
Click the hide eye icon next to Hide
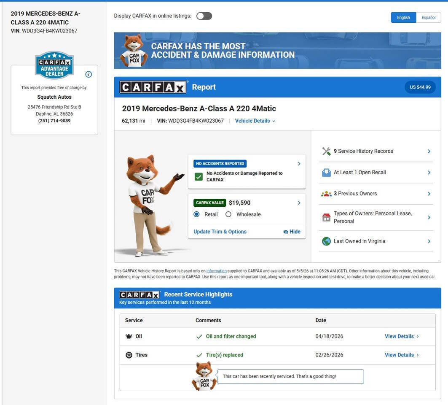pos(285,232)
